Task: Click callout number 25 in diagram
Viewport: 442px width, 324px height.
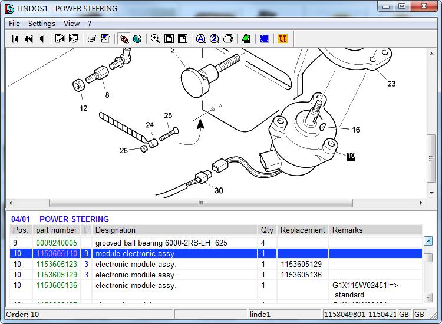Action: coord(168,115)
